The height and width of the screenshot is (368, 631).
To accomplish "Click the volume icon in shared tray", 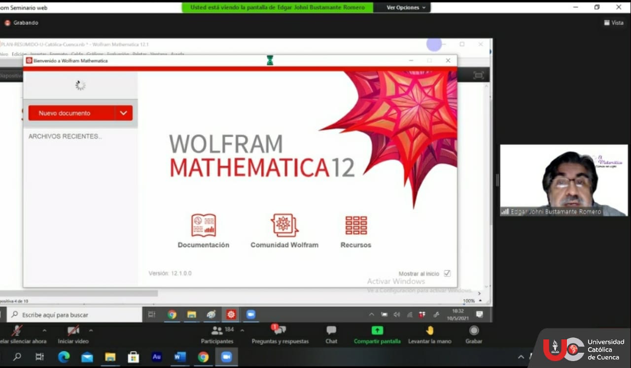I will pyautogui.click(x=396, y=315).
